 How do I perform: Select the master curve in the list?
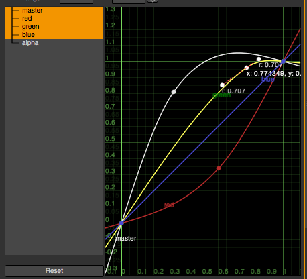click(32, 10)
